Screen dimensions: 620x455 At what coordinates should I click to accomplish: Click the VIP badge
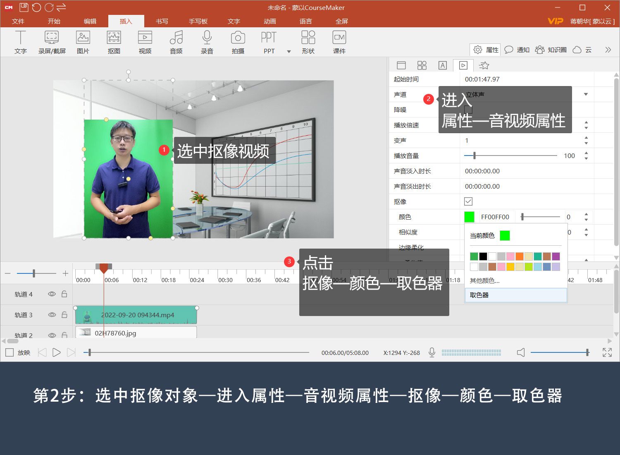pyautogui.click(x=555, y=21)
